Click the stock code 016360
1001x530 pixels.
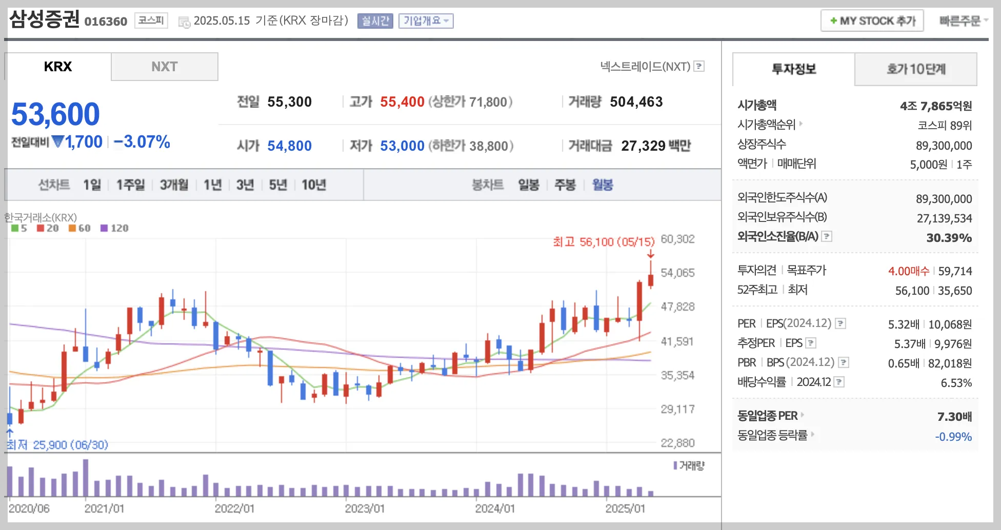click(106, 22)
